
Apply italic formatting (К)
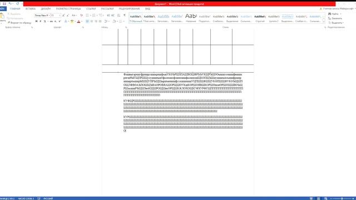coord(41,21)
